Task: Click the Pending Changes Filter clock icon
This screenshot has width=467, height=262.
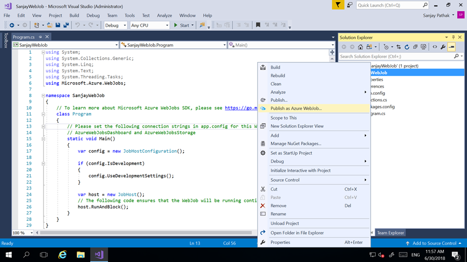Action: (x=386, y=47)
